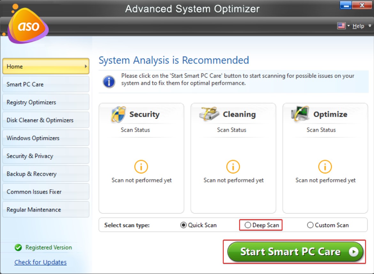Select the Regular Maintenance sidebar item
The width and height of the screenshot is (374, 274).
(46, 209)
